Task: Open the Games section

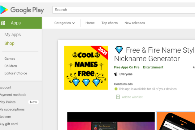Action: coord(10,58)
